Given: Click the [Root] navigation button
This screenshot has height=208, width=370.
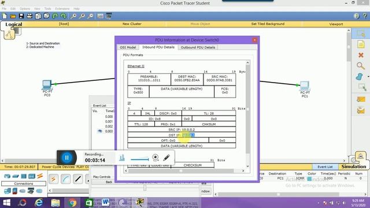Looking at the screenshot, I should [x=64, y=24].
